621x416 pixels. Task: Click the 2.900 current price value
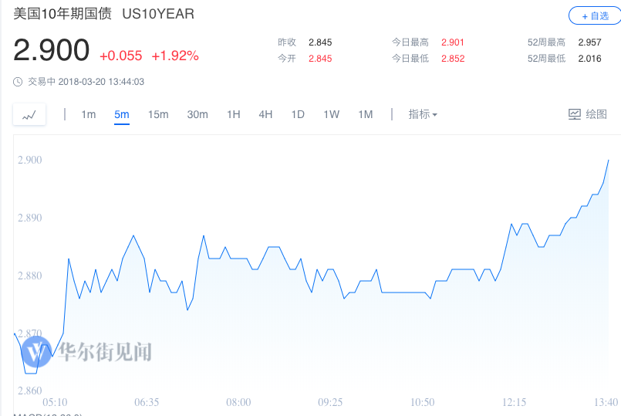coord(52,51)
